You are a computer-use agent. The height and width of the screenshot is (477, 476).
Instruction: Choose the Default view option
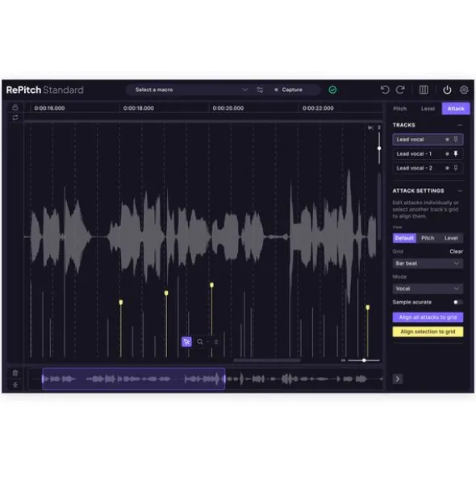coord(404,238)
